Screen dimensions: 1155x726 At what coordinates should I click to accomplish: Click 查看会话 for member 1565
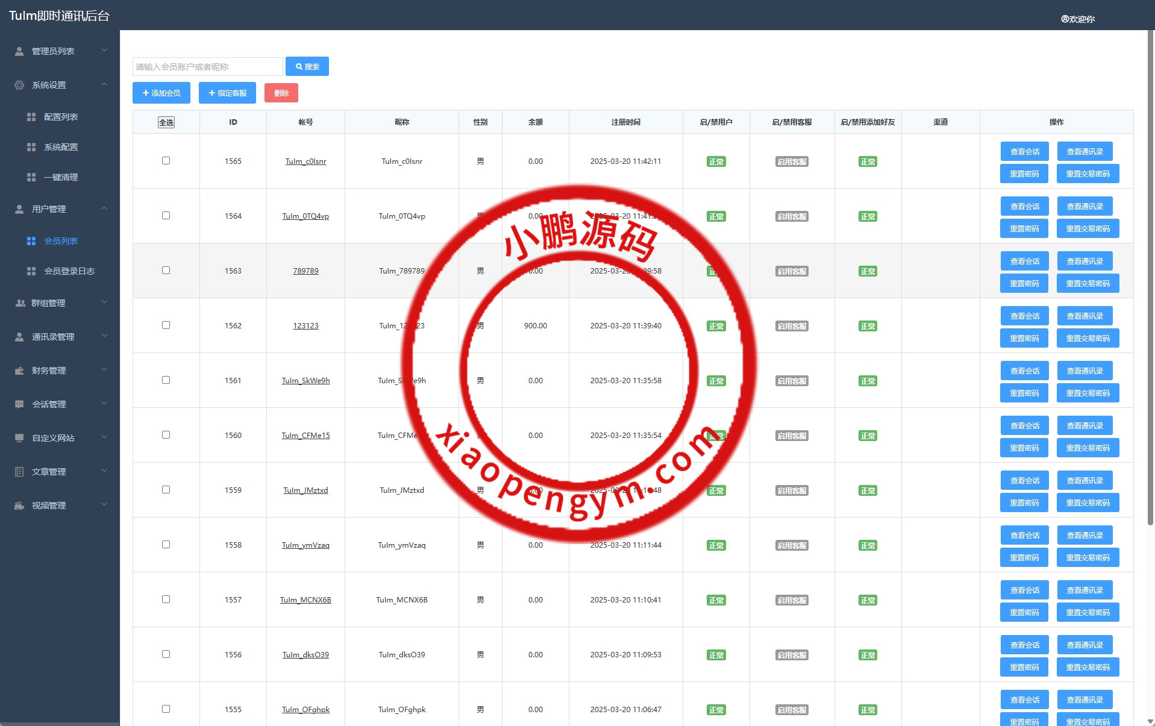pyautogui.click(x=1025, y=152)
